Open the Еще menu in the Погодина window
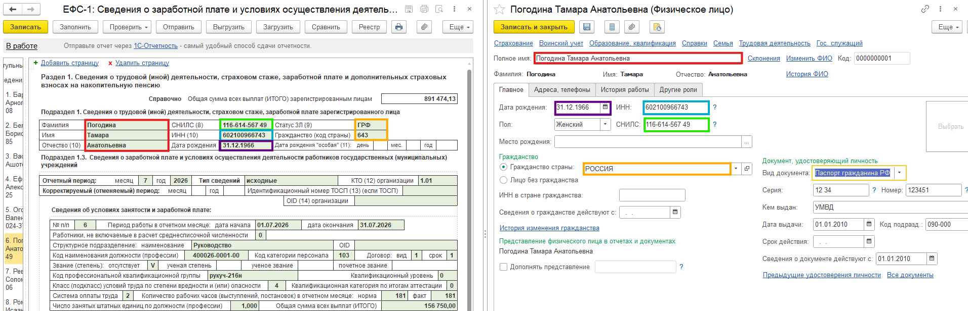The height and width of the screenshot is (311, 968). pos(947,27)
